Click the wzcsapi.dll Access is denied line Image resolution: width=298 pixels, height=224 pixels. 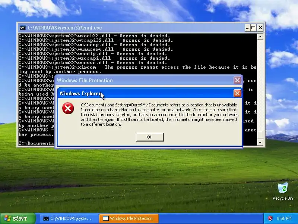pyautogui.click(x=94, y=58)
